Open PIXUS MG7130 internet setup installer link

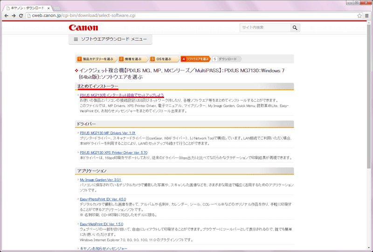pyautogui.click(x=122, y=95)
